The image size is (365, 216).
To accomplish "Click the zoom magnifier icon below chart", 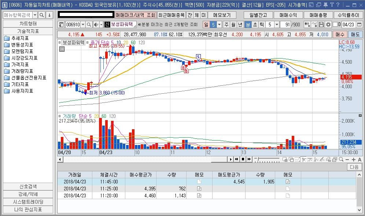I will click(x=341, y=159).
